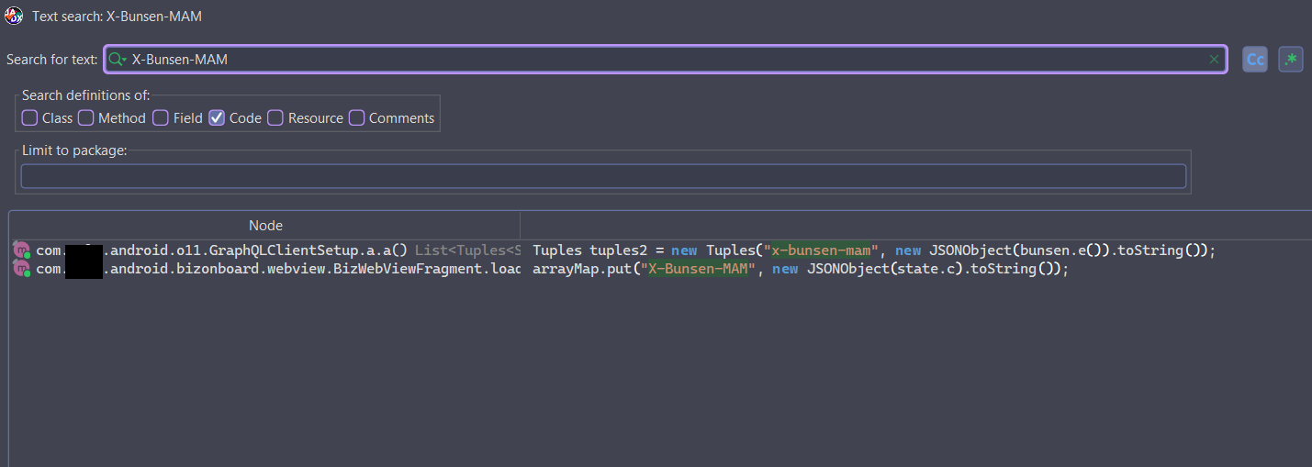1312x467 pixels.
Task: Enable the Resource search checkbox
Action: coord(275,117)
